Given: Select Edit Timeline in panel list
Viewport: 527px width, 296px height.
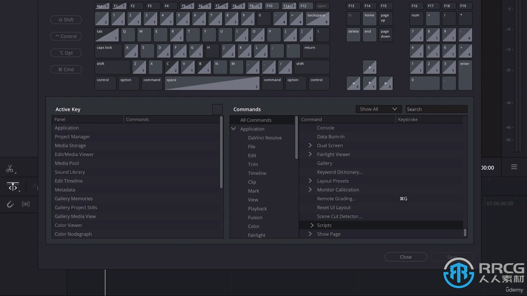Looking at the screenshot, I should tap(68, 181).
